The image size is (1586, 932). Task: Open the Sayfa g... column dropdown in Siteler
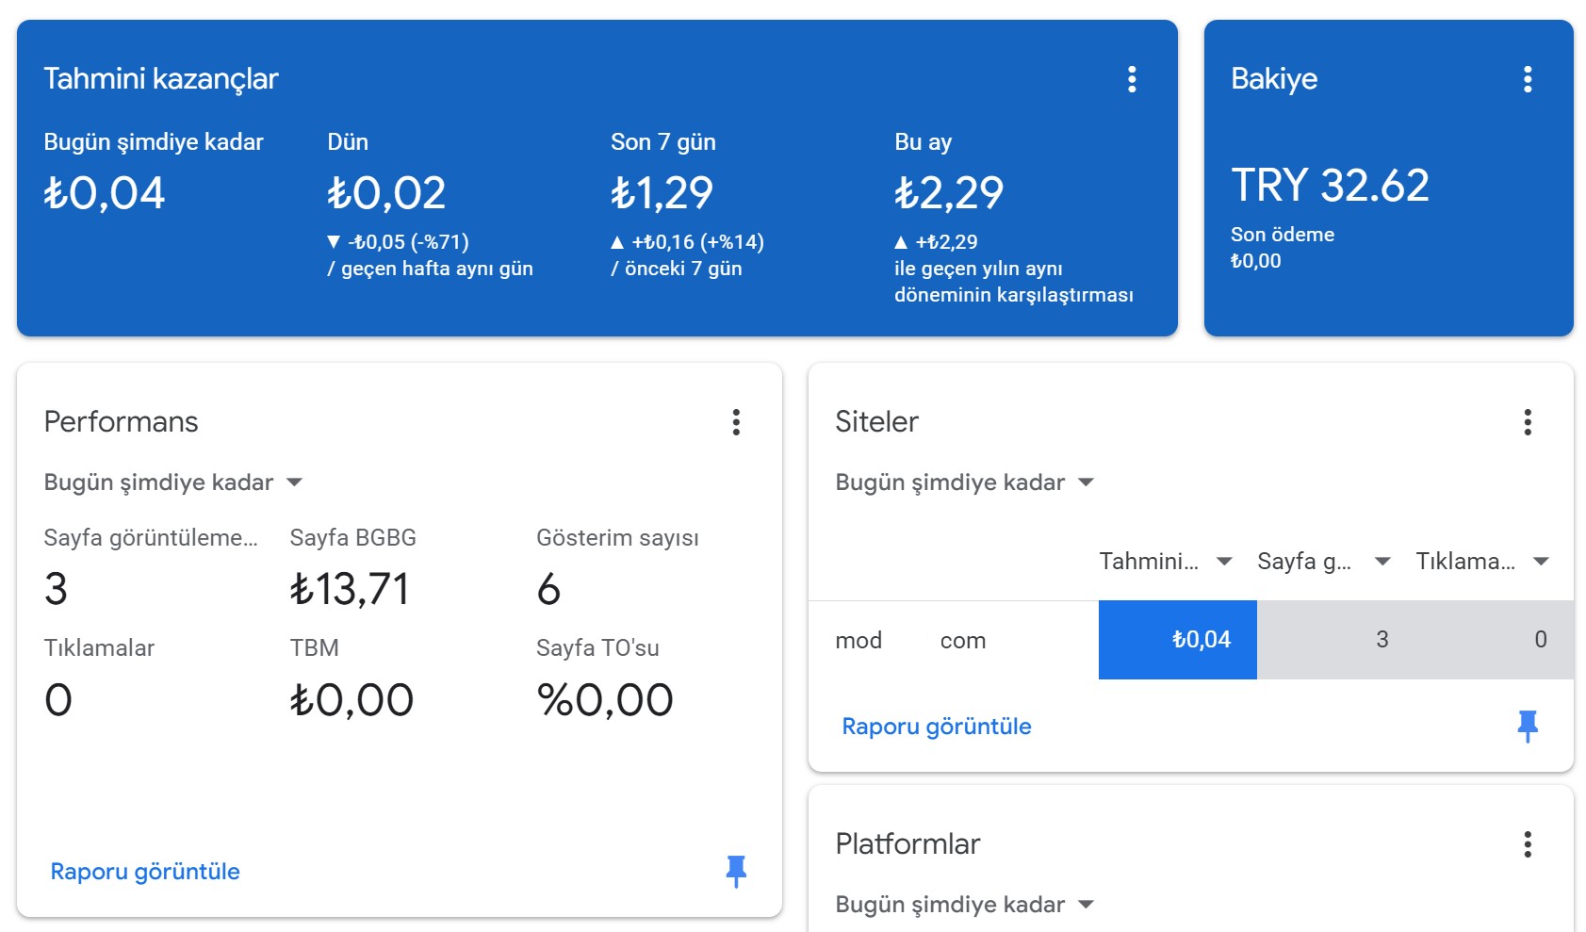pyautogui.click(x=1324, y=562)
